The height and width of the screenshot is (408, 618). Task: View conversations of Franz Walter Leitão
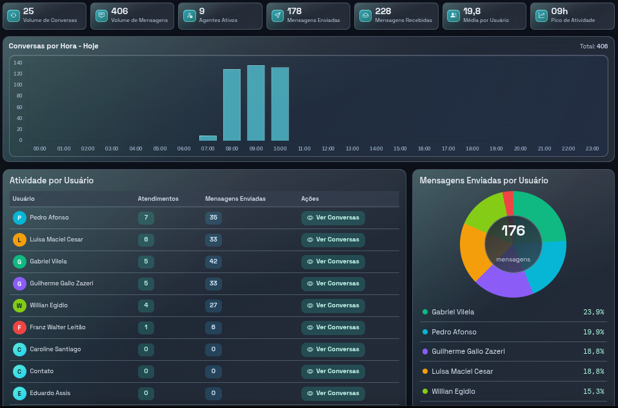pyautogui.click(x=333, y=327)
